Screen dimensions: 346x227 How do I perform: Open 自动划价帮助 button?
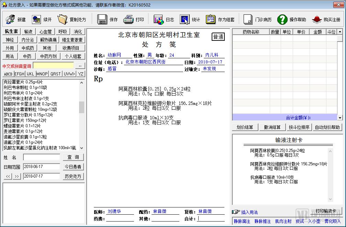click(x=327, y=127)
